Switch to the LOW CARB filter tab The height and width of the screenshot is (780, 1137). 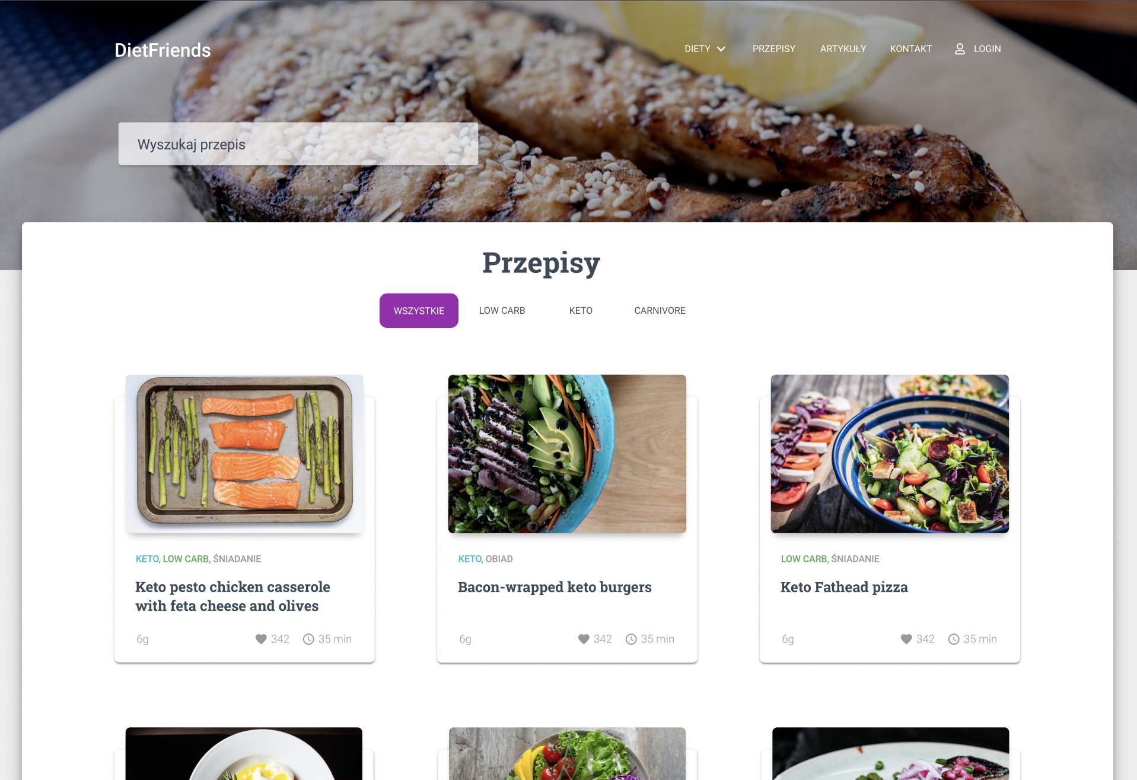[x=502, y=310]
